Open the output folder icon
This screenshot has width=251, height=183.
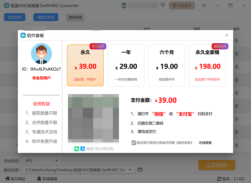point(140,170)
